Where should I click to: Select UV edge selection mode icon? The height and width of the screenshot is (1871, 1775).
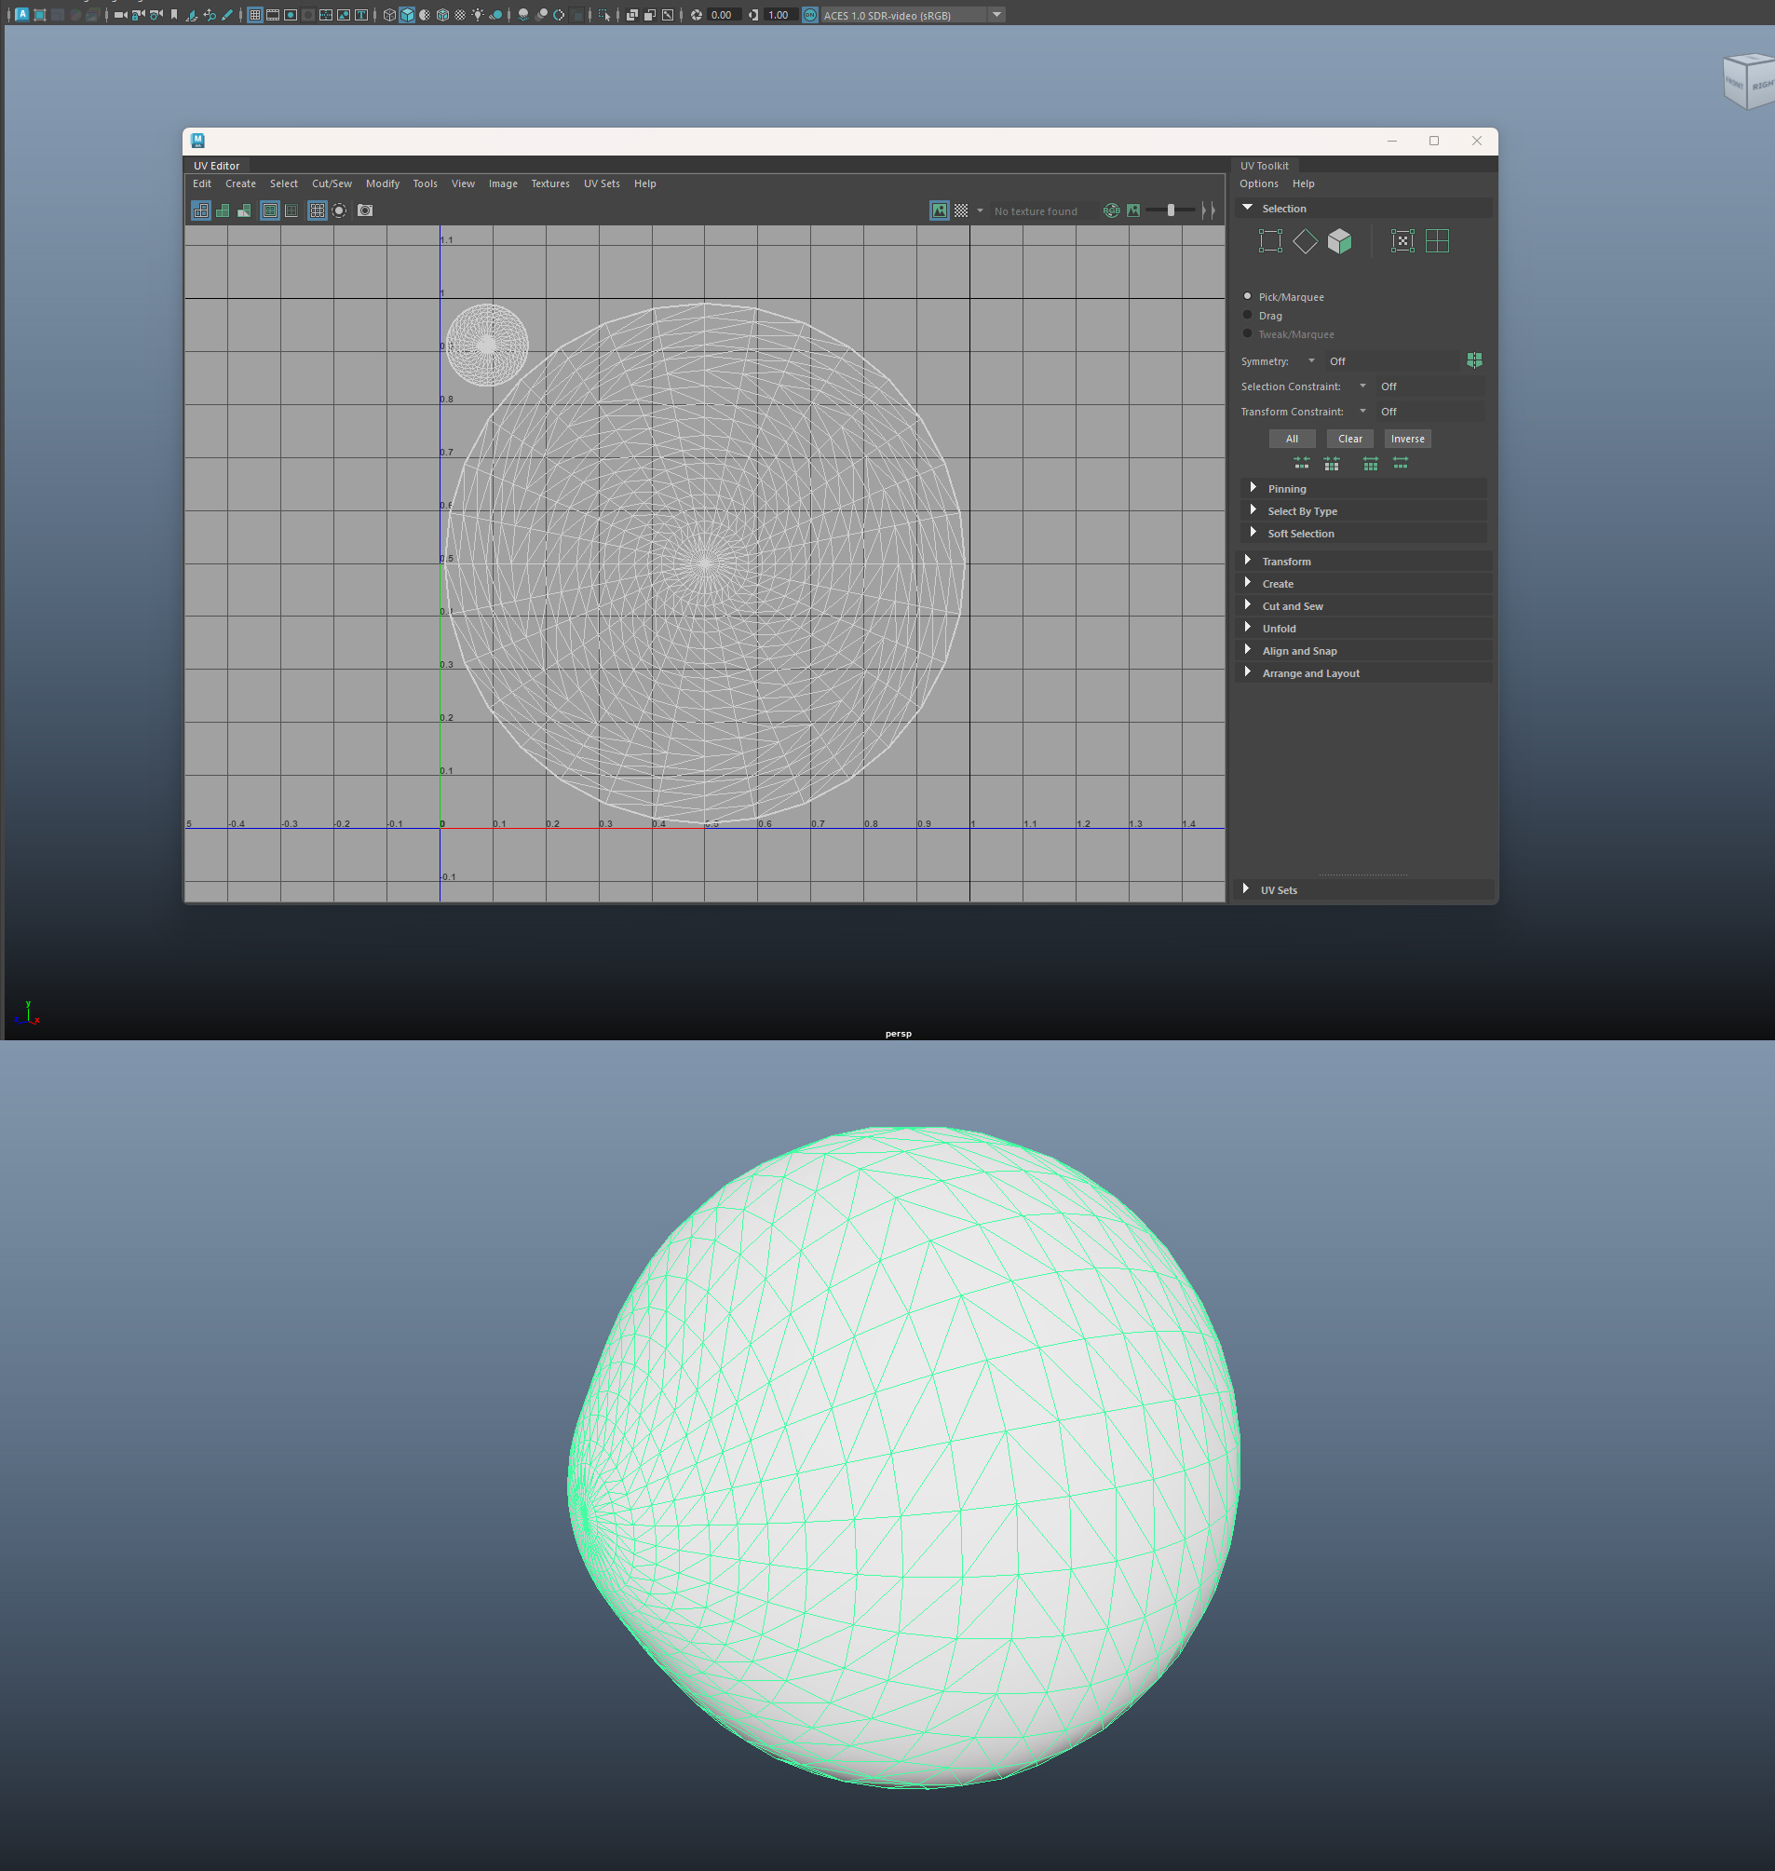[x=1305, y=241]
